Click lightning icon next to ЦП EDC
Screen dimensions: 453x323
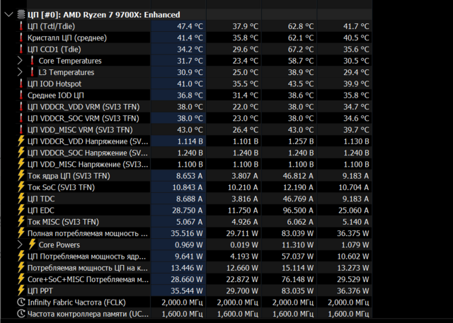pos(21,210)
